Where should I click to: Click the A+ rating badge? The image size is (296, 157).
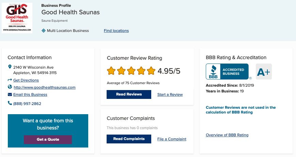[264, 72]
